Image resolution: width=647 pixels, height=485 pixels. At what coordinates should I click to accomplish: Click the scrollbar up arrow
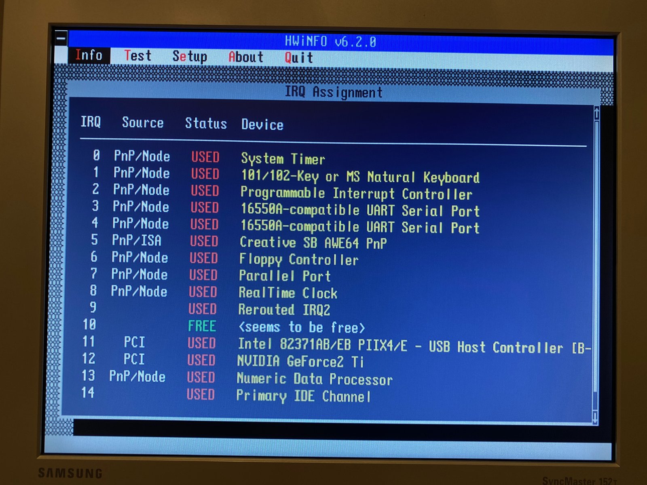(x=596, y=113)
